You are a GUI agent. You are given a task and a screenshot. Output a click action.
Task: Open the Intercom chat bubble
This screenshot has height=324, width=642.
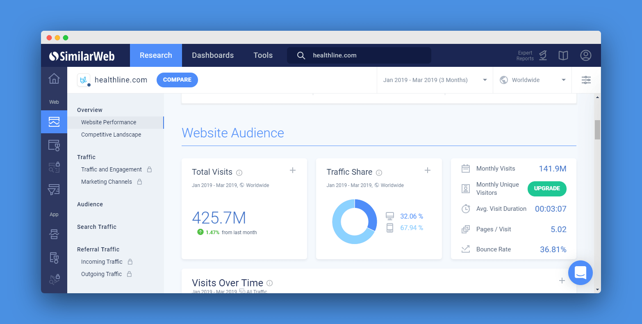(581, 273)
